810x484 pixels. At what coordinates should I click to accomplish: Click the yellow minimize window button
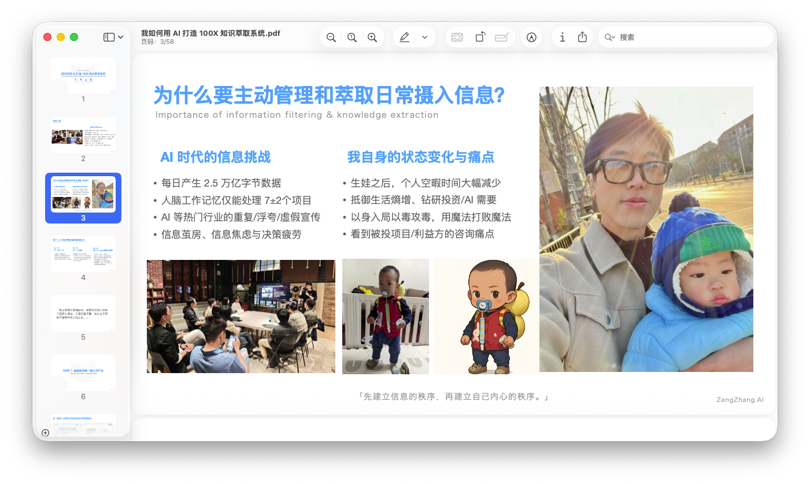pyautogui.click(x=61, y=37)
